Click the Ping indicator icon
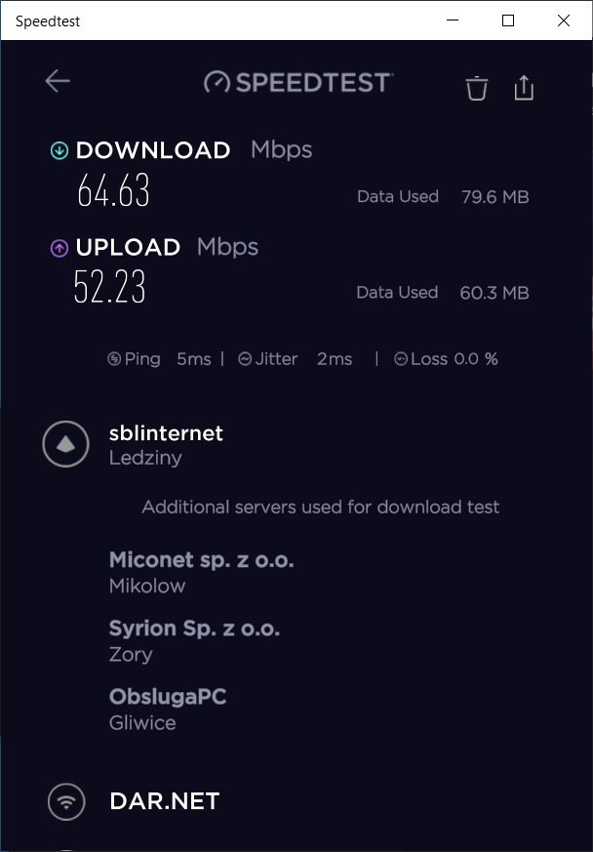This screenshot has height=852, width=593. (114, 358)
